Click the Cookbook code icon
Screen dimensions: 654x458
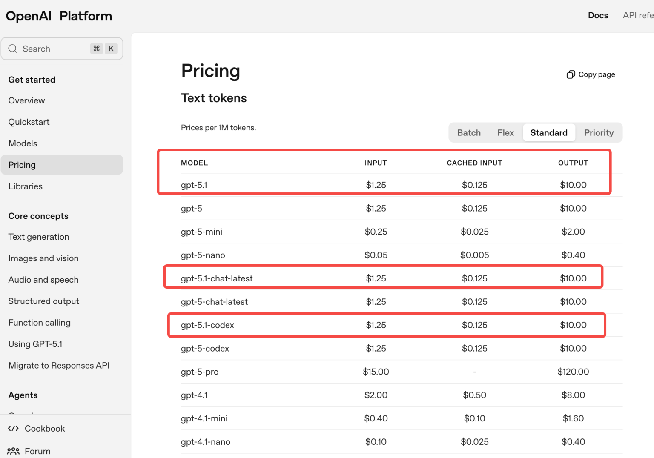(x=13, y=428)
